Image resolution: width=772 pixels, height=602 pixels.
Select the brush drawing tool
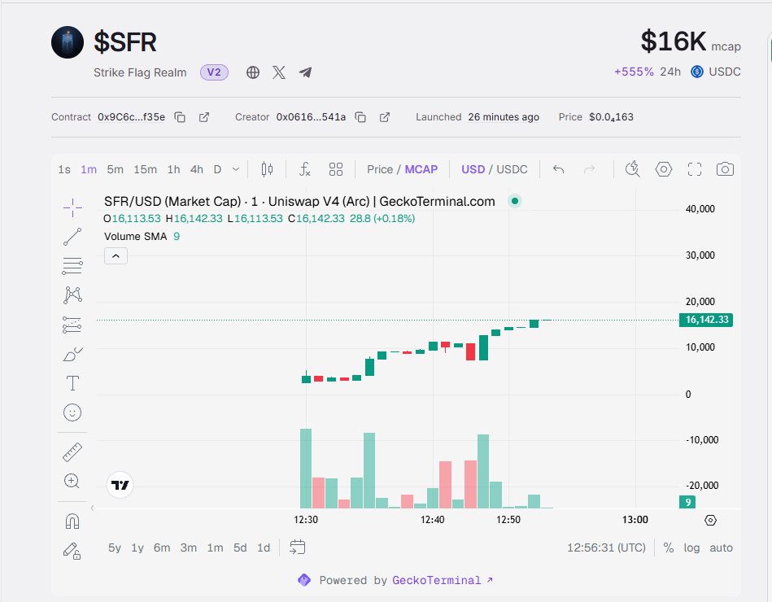click(x=72, y=354)
